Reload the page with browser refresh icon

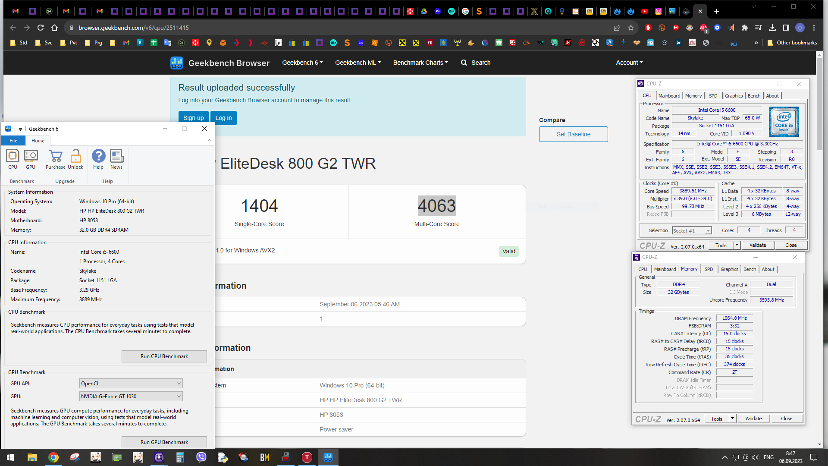click(x=41, y=28)
